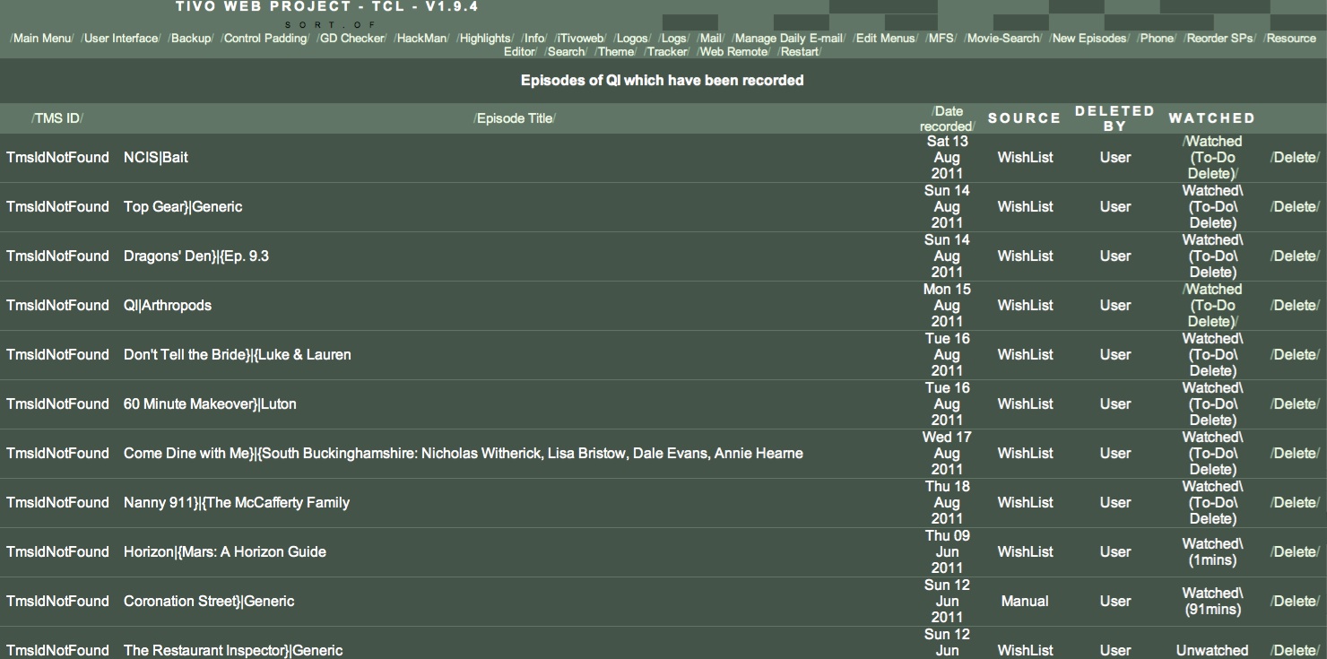This screenshot has height=659, width=1327.
Task: Open the iTivoweb link
Action: point(581,39)
